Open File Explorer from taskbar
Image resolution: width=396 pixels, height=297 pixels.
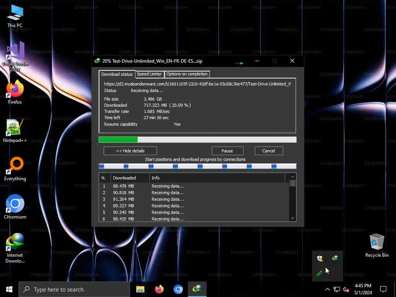(x=140, y=289)
